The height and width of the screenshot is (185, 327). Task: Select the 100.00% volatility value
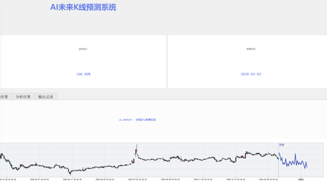(x=83, y=74)
